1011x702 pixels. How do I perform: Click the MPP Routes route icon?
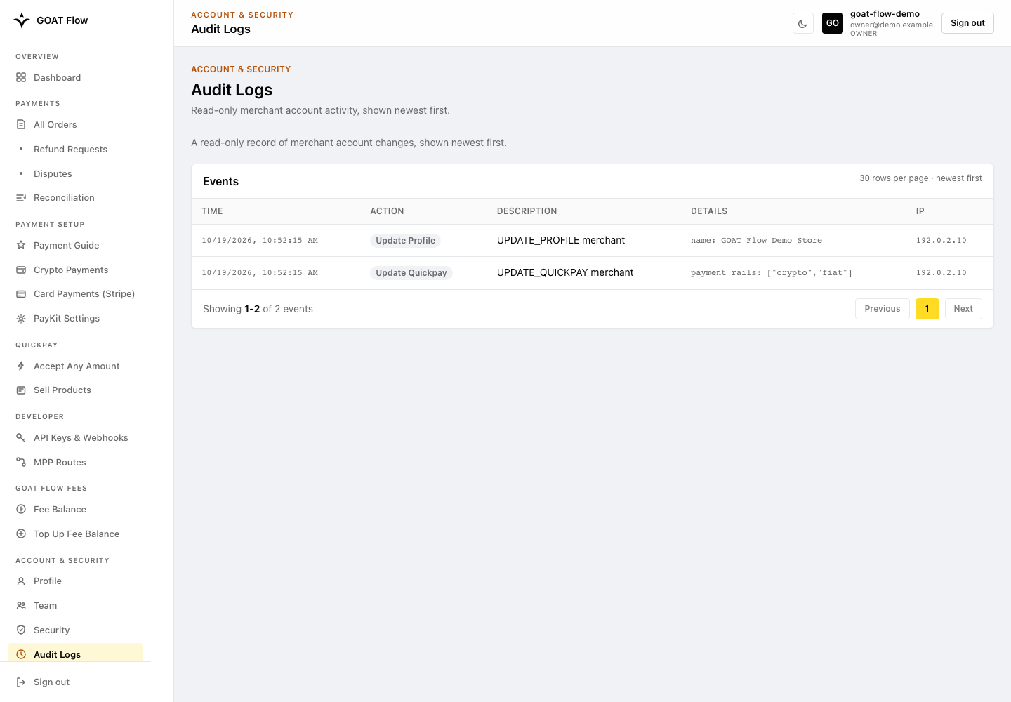point(21,463)
